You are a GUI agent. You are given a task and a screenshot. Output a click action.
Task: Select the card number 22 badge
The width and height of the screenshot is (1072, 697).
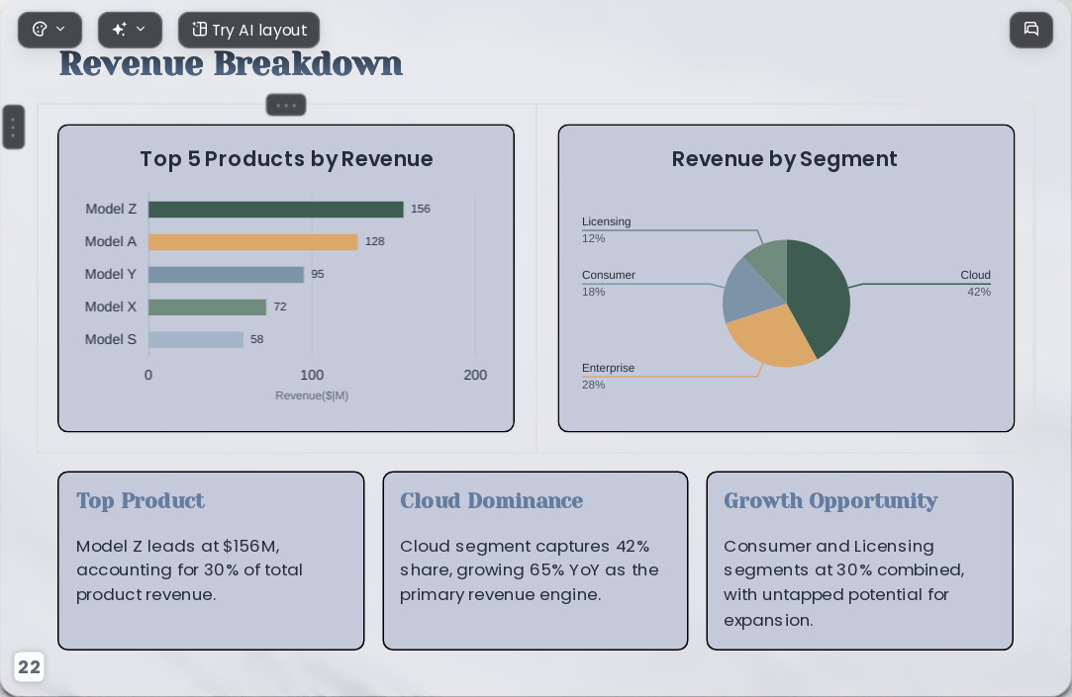[x=29, y=667]
